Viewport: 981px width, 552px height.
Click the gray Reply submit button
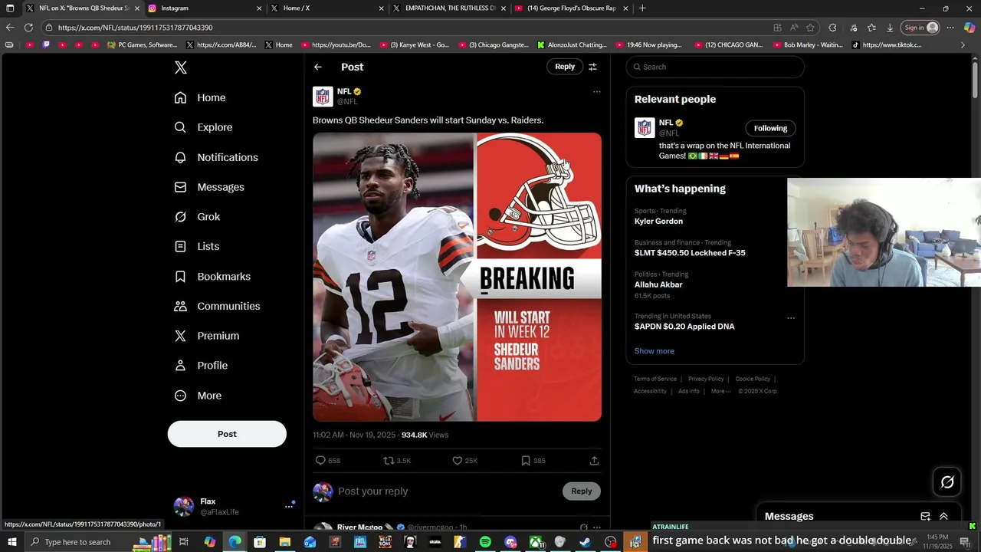point(582,491)
